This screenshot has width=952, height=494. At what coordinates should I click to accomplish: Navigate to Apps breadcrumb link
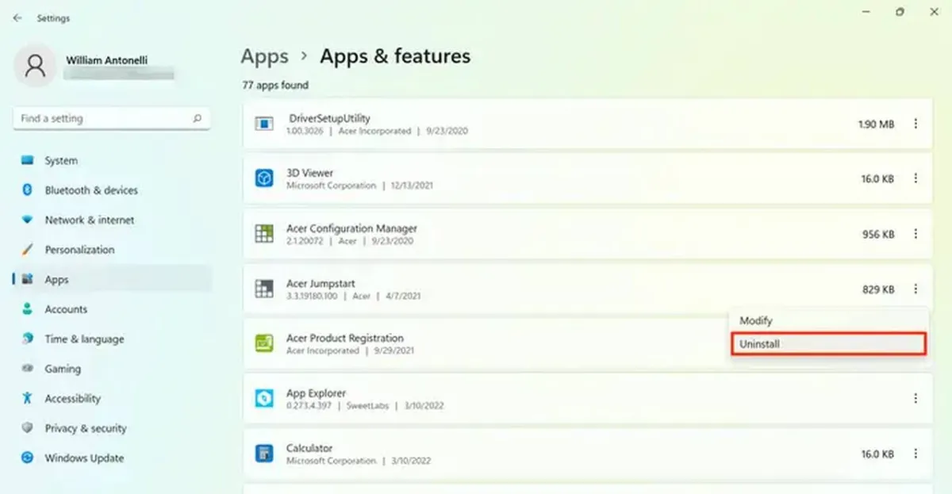pyautogui.click(x=264, y=57)
